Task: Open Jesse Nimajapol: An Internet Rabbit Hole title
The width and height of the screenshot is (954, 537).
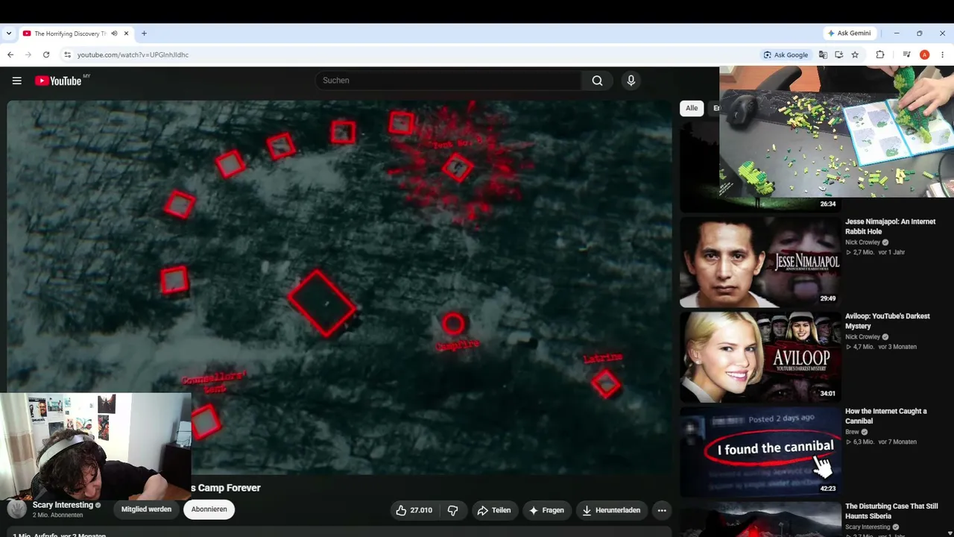Action: (890, 226)
